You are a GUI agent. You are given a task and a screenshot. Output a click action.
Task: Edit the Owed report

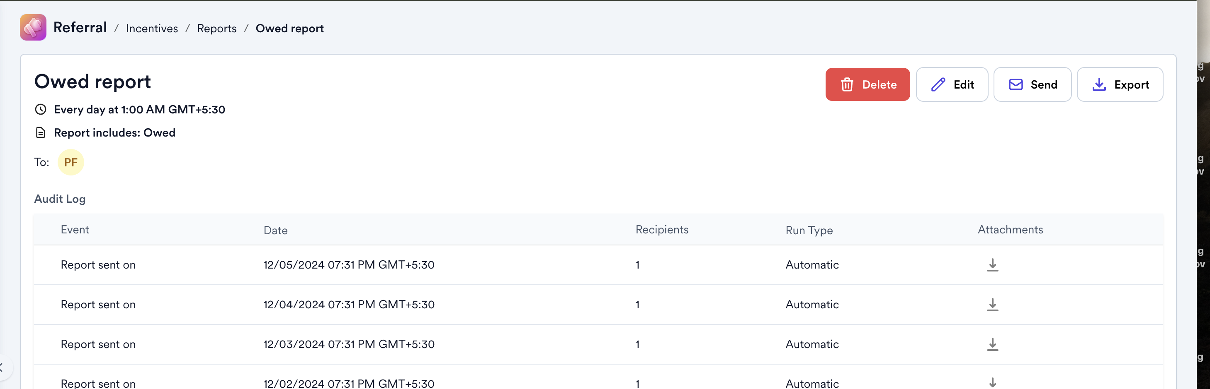[952, 84]
